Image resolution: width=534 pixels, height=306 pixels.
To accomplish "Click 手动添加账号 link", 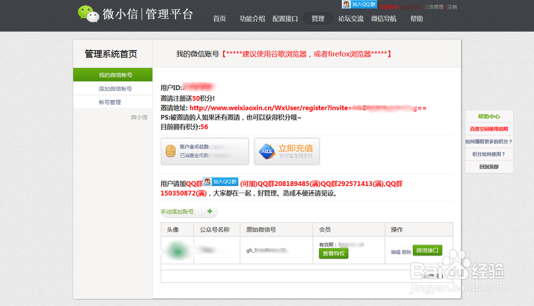I will coord(177,212).
